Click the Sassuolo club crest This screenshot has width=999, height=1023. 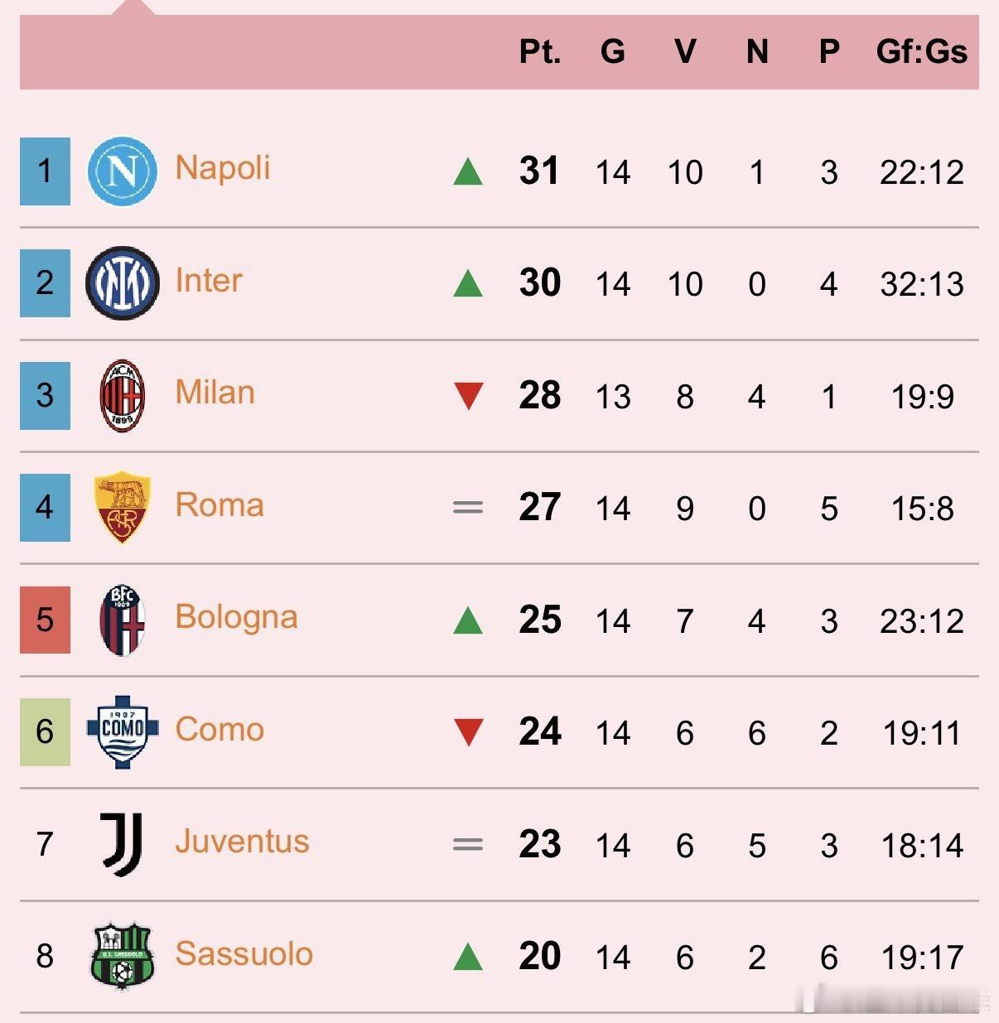[x=122, y=955]
